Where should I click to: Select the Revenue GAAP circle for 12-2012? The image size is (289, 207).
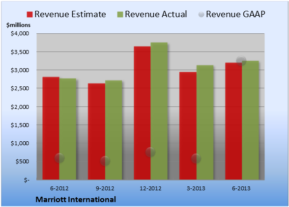click(x=150, y=152)
